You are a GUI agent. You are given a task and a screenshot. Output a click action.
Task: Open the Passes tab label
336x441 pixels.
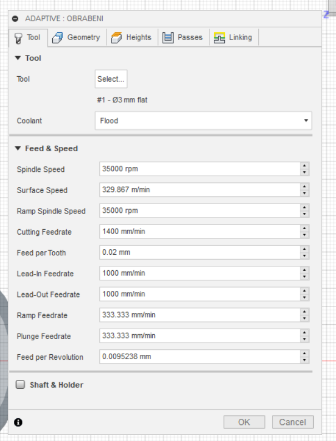(190, 37)
